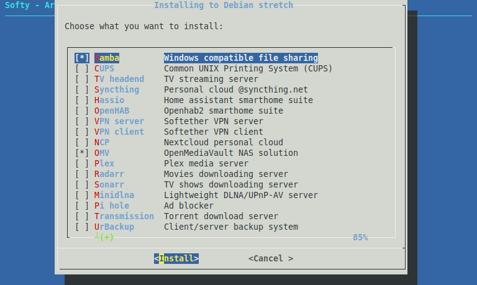The height and width of the screenshot is (285, 477).
Task: Tick the Plex checkbox
Action: [82, 163]
